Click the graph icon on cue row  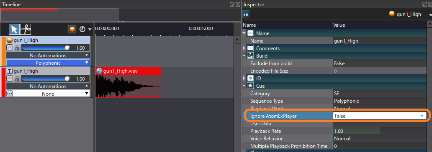pos(10,48)
